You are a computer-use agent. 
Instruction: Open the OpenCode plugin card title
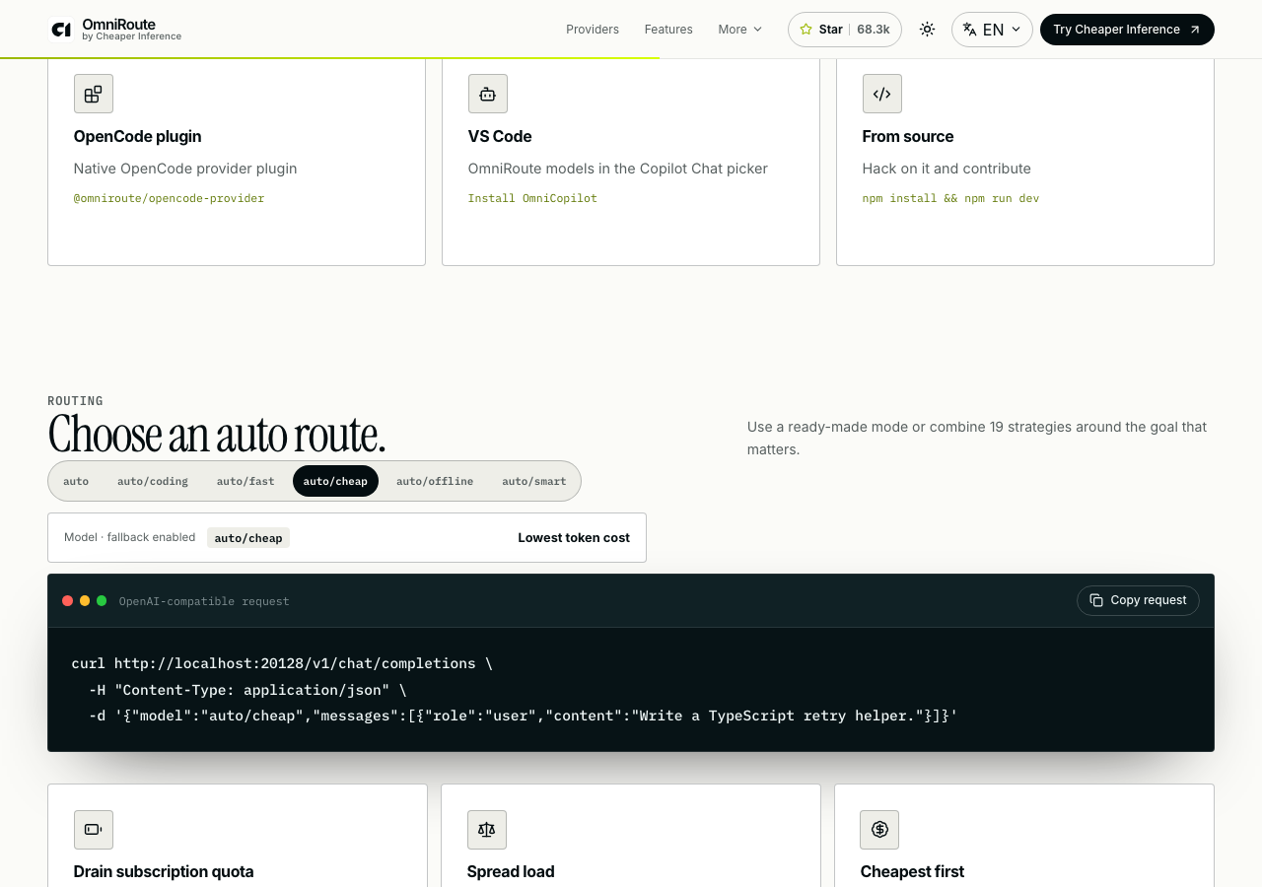pyautogui.click(x=138, y=136)
